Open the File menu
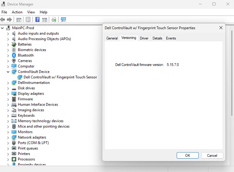 coord(4,12)
